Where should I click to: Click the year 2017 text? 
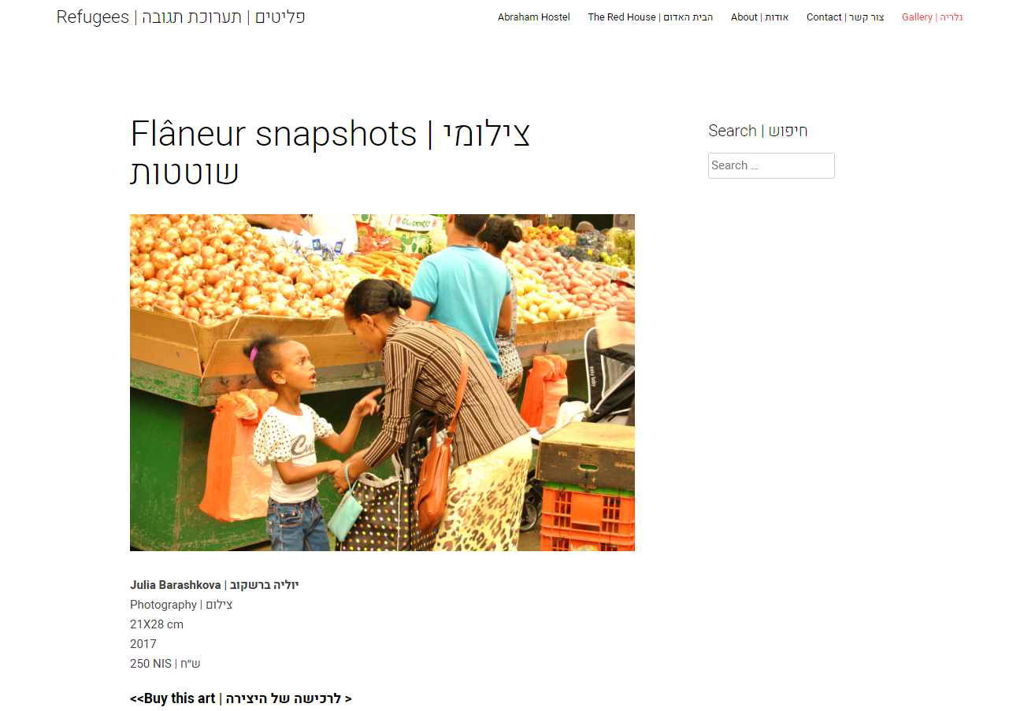pyautogui.click(x=143, y=644)
